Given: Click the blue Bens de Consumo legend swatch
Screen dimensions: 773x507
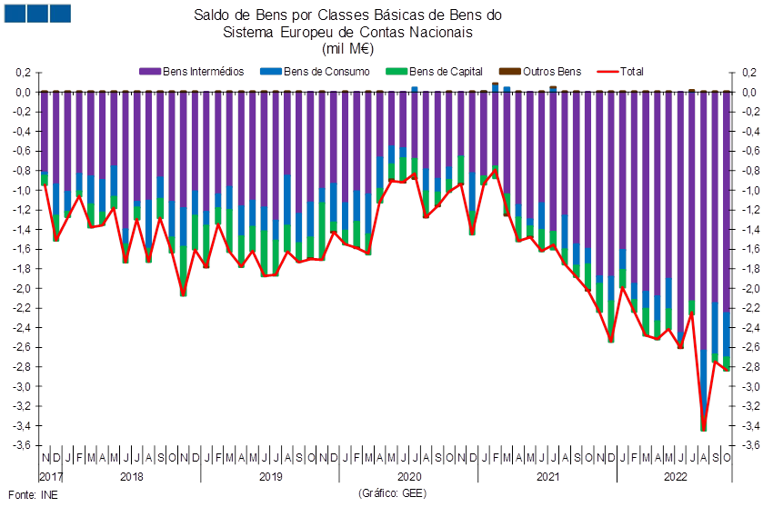Looking at the screenshot, I should pos(271,72).
